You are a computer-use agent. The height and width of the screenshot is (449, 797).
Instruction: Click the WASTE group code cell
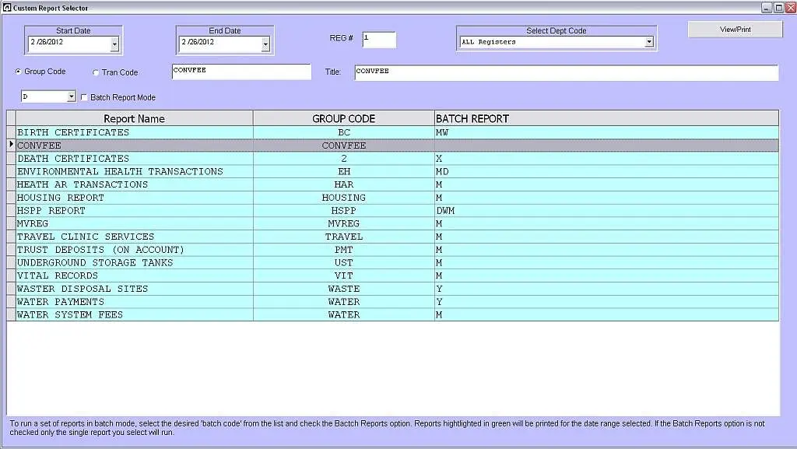coord(343,289)
